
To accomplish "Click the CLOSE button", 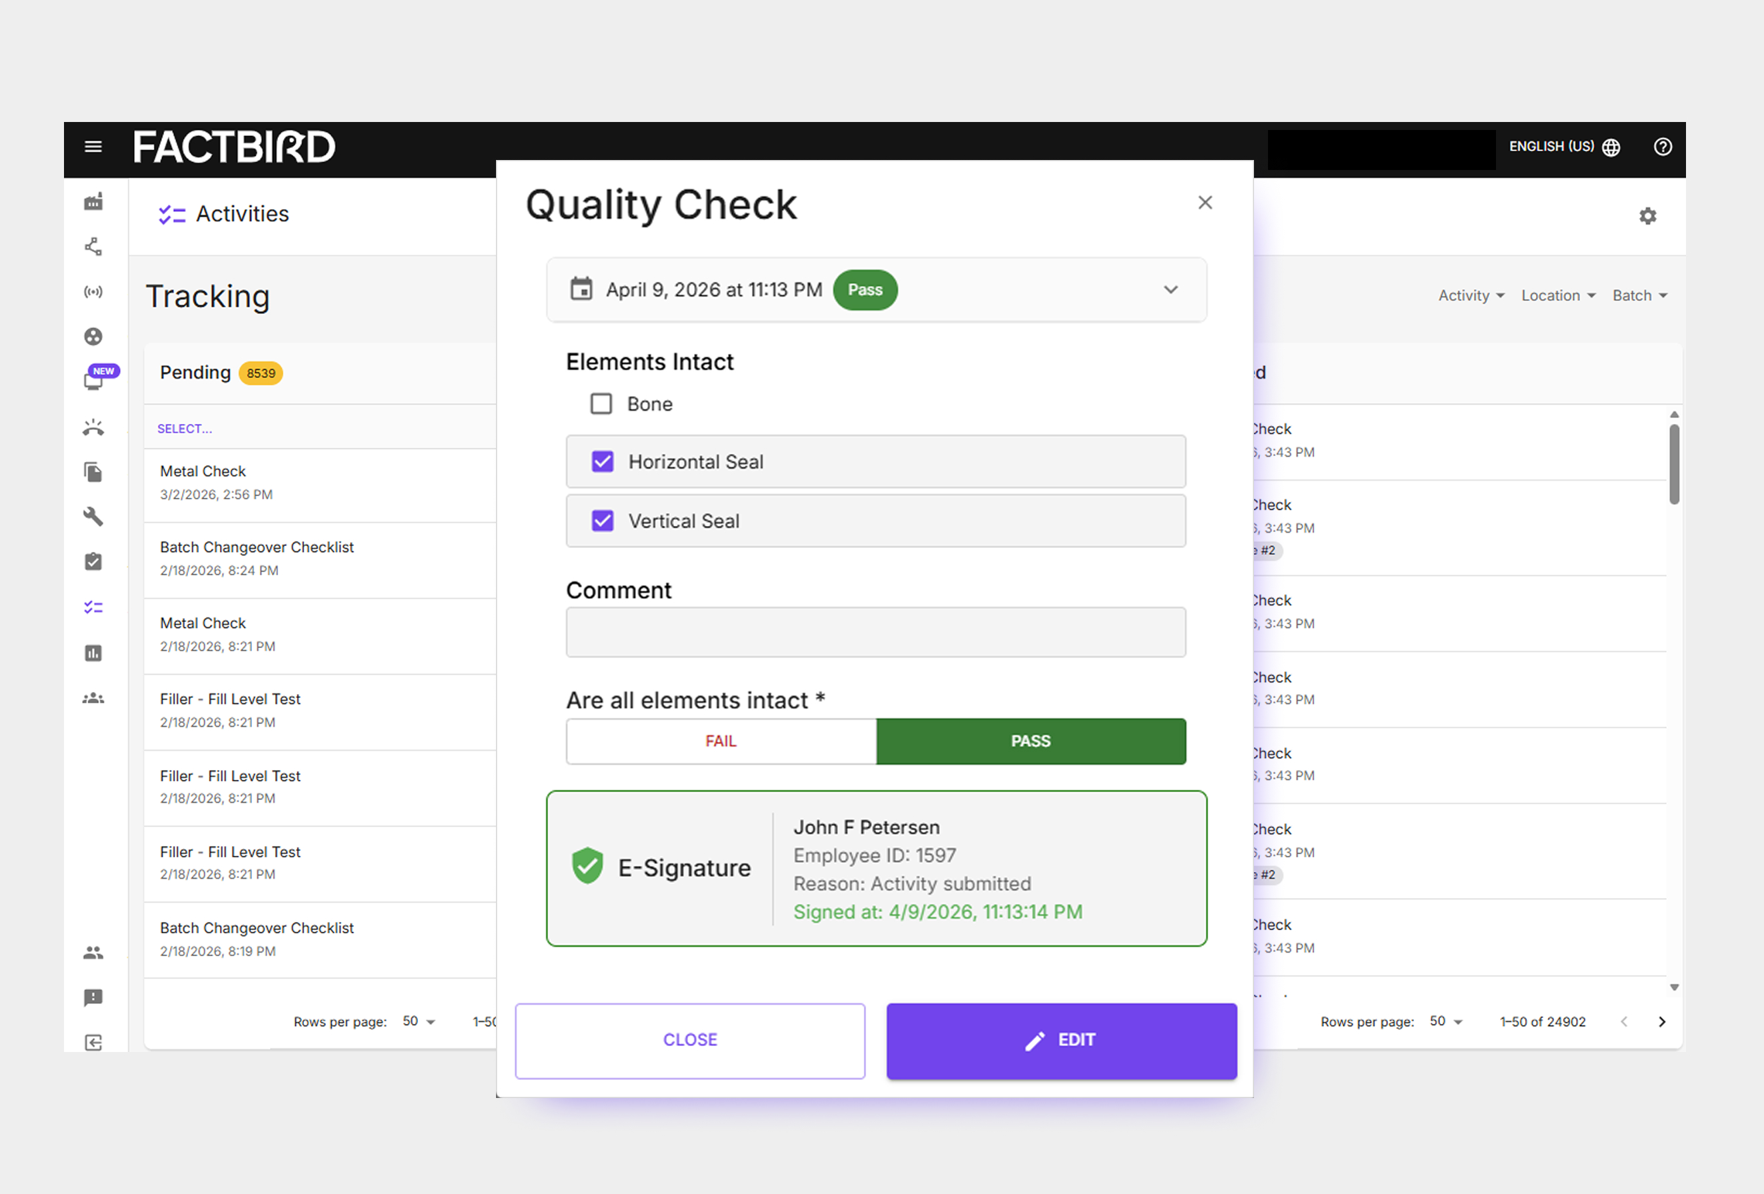I will tap(689, 1040).
